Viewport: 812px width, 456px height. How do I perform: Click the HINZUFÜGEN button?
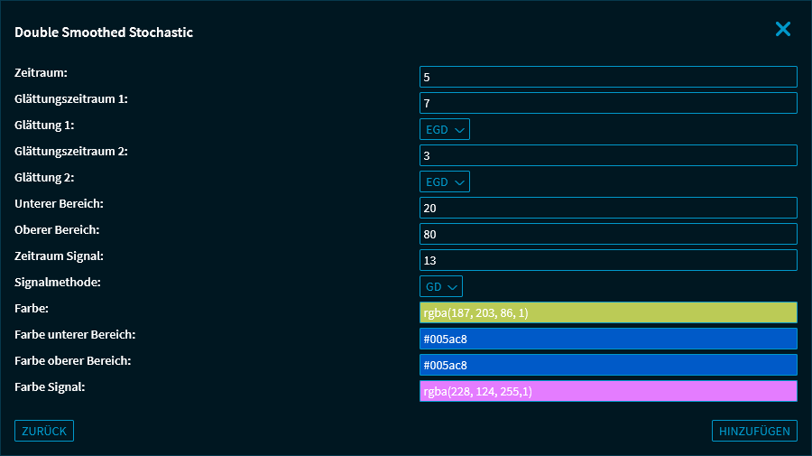pyautogui.click(x=754, y=431)
